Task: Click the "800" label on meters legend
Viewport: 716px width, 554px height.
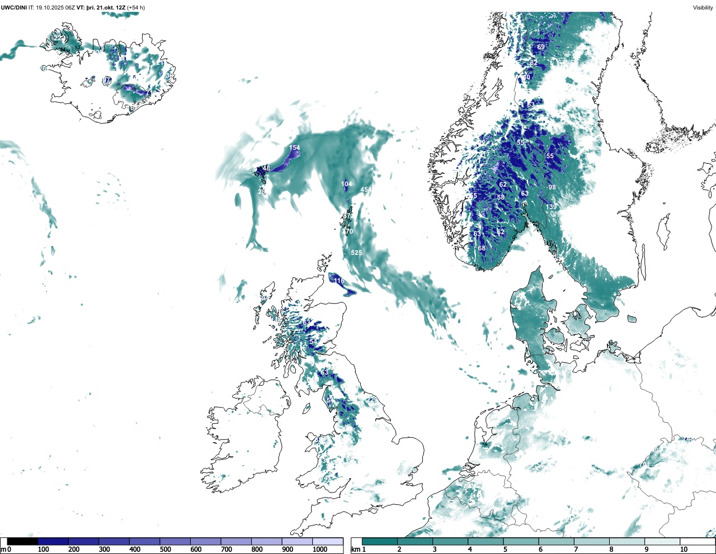Action: [x=257, y=550]
